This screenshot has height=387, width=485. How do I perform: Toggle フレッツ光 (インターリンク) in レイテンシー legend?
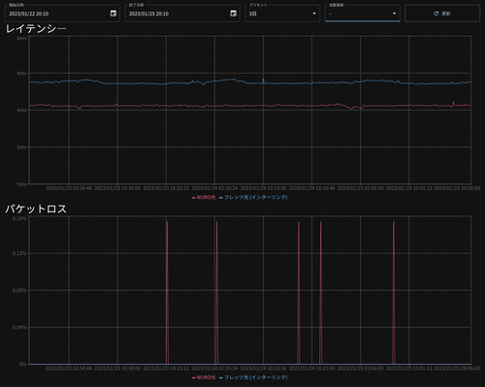pyautogui.click(x=253, y=197)
